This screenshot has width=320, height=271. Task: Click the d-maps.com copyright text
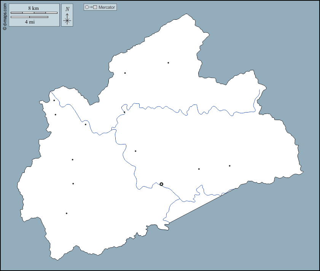[5, 17]
